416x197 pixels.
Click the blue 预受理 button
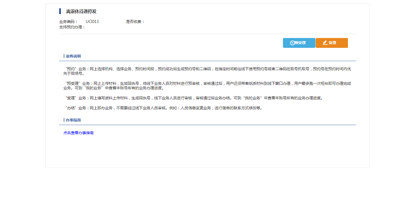(299, 43)
